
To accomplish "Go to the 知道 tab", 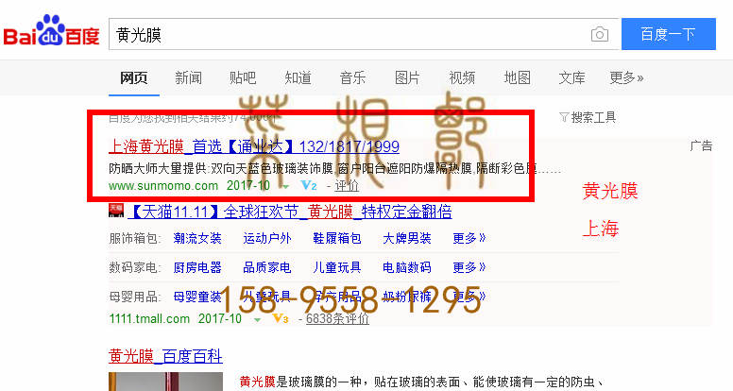I will 298,77.
